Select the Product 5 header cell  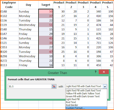(107, 5)
